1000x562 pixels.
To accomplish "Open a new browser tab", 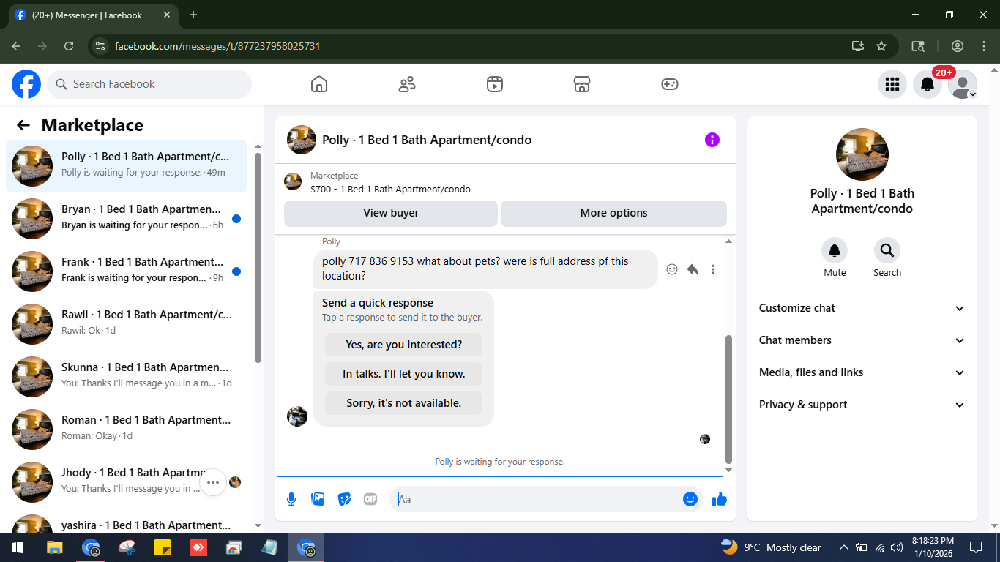I will [193, 15].
